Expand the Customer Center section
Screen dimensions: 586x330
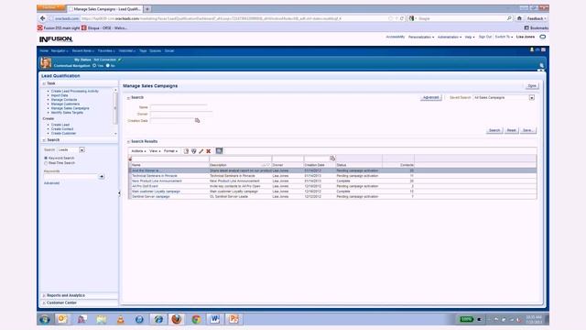[x=44, y=302]
